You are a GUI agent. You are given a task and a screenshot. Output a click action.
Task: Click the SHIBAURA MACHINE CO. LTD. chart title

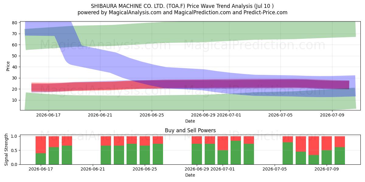coord(182,6)
